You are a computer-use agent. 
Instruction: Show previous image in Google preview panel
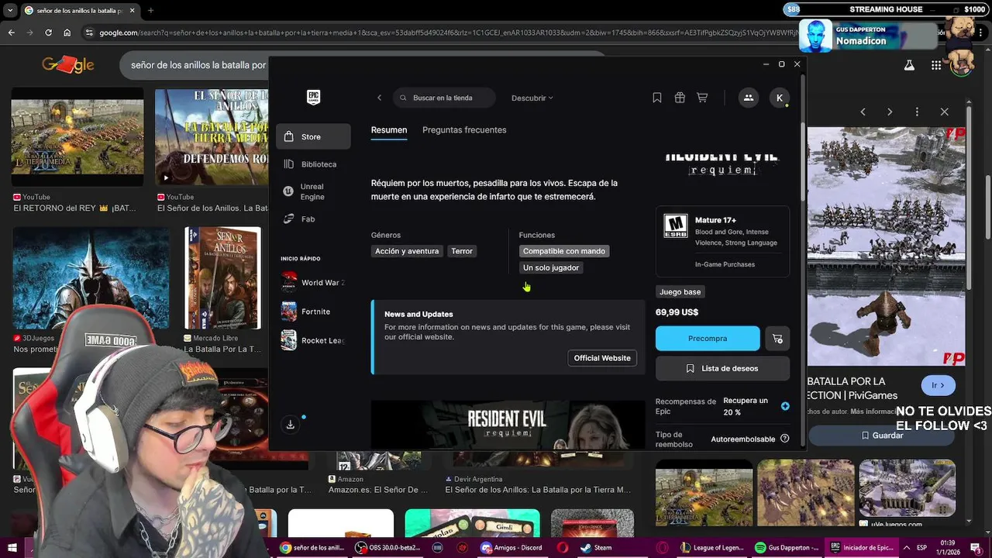tap(863, 112)
